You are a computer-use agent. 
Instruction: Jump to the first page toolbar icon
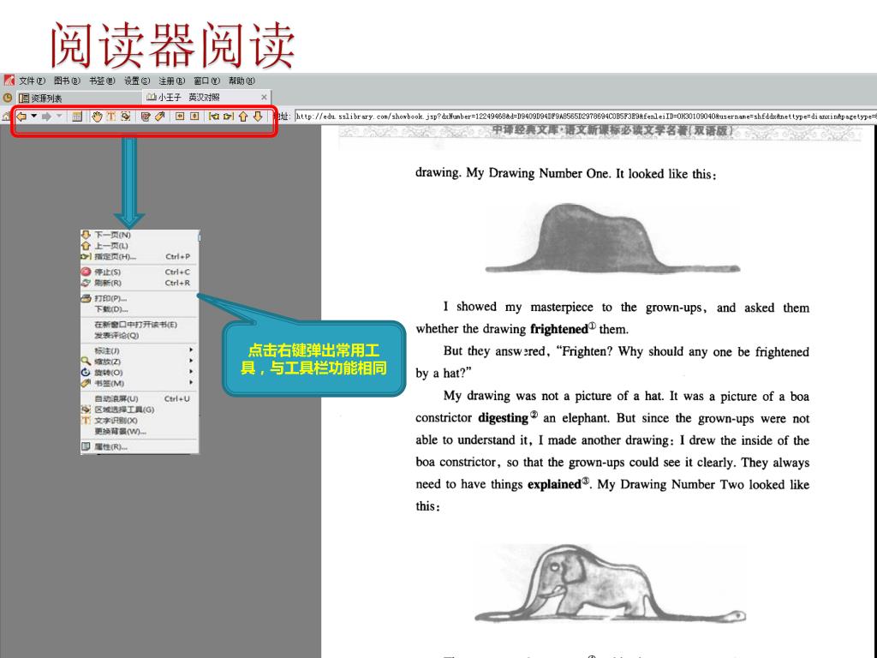click(x=213, y=117)
